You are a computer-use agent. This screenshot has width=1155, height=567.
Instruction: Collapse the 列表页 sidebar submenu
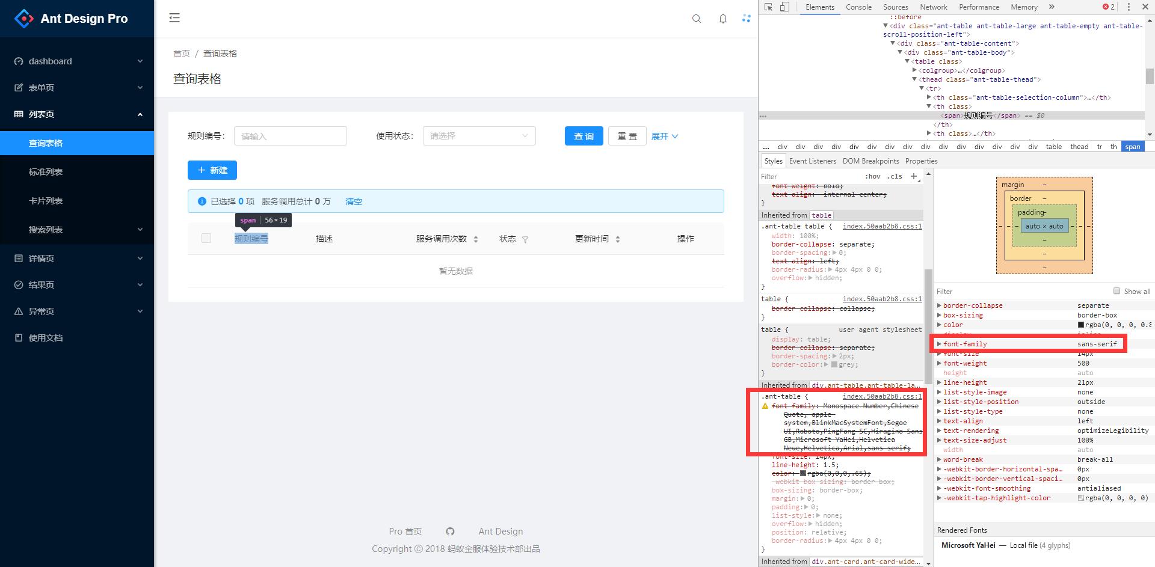click(x=77, y=114)
